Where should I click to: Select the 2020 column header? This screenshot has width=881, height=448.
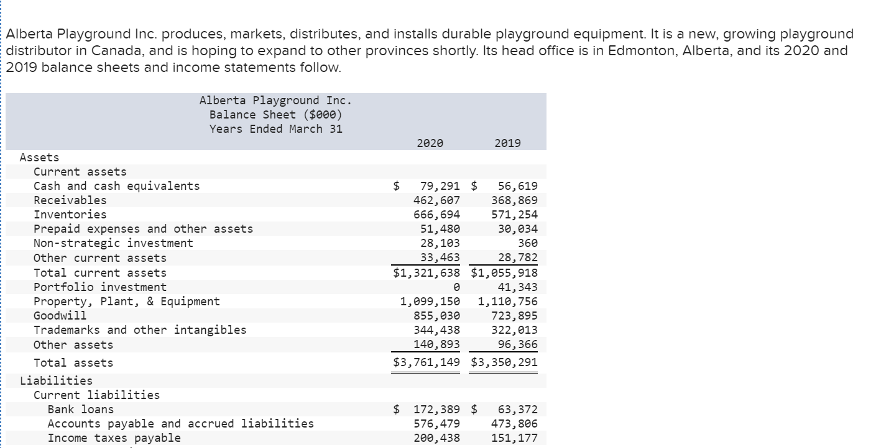click(430, 143)
